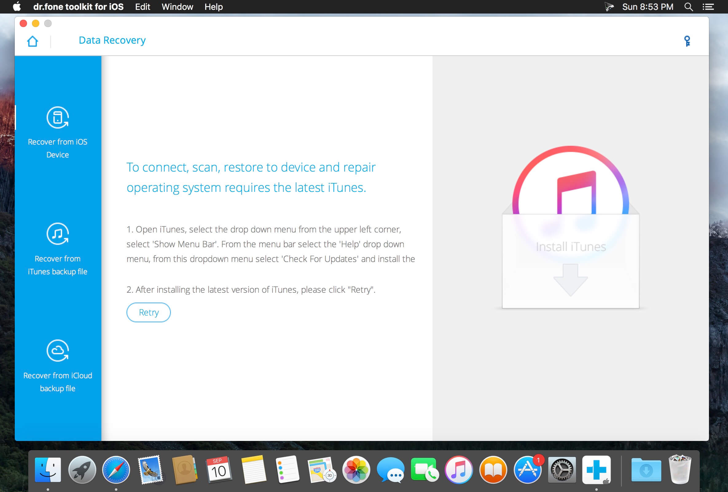Select the Recover from iTunes backup file icon

[58, 234]
